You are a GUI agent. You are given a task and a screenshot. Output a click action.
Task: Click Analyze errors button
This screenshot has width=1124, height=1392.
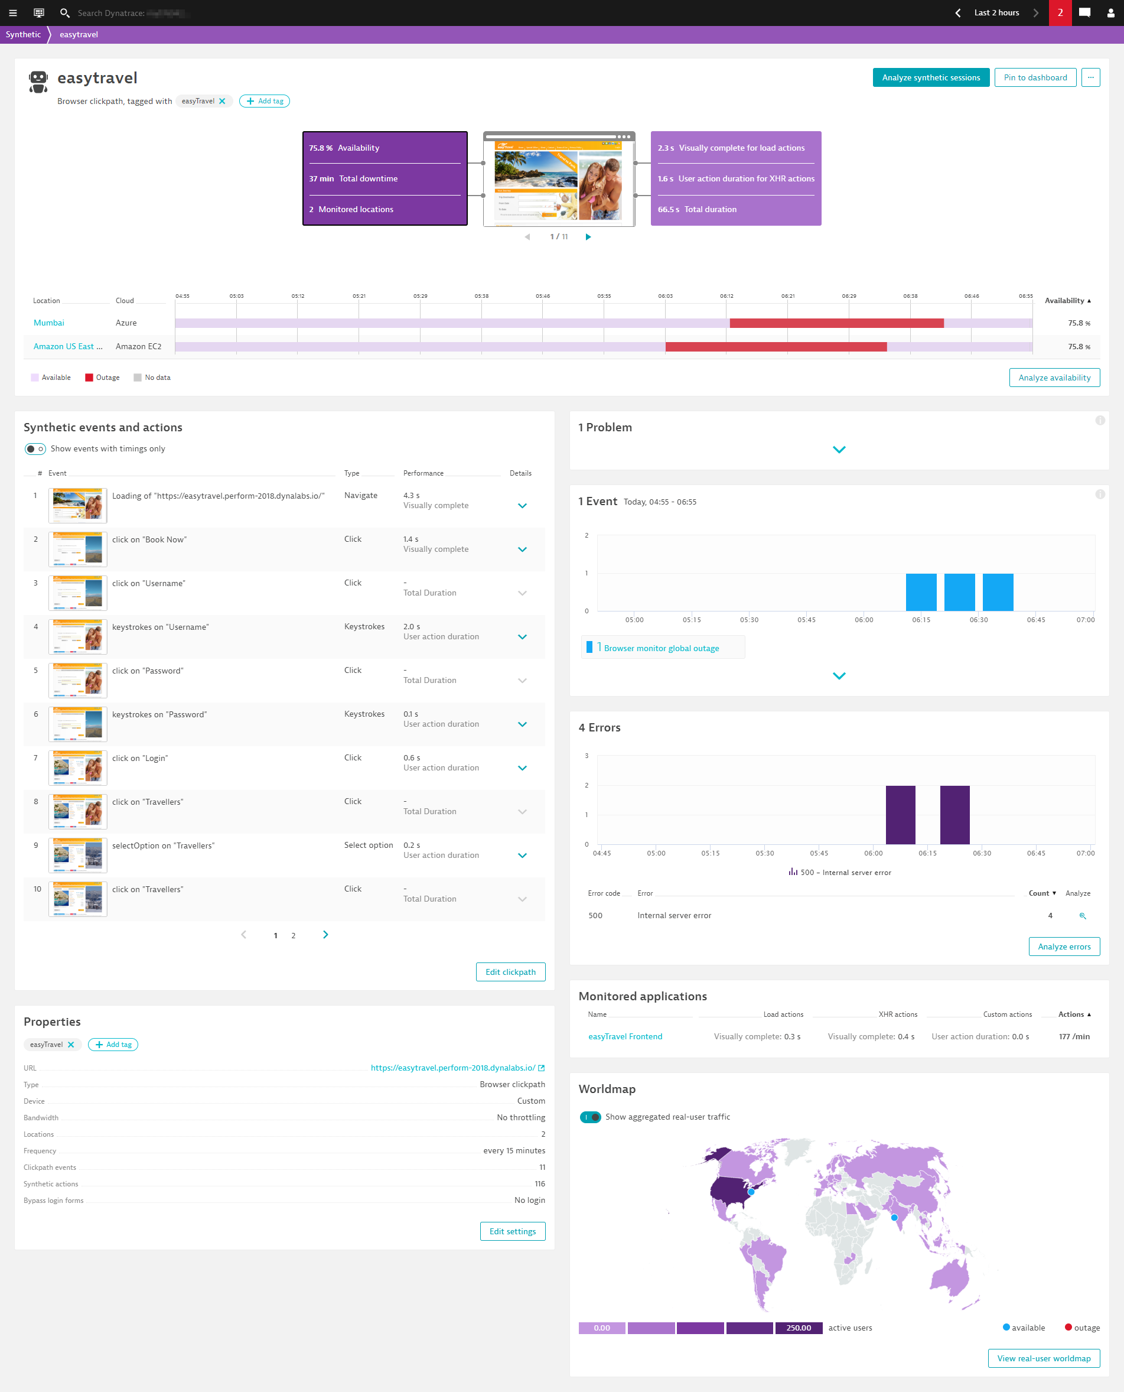(1064, 947)
